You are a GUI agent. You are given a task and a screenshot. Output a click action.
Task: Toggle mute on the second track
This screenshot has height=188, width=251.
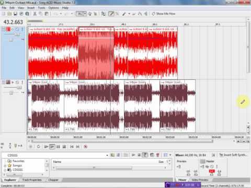click(17, 82)
